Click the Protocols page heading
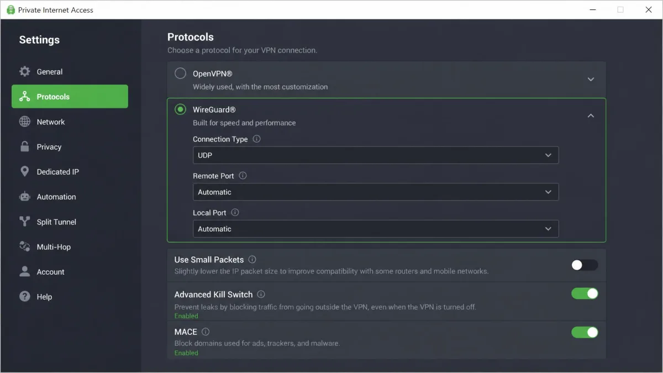 191,37
